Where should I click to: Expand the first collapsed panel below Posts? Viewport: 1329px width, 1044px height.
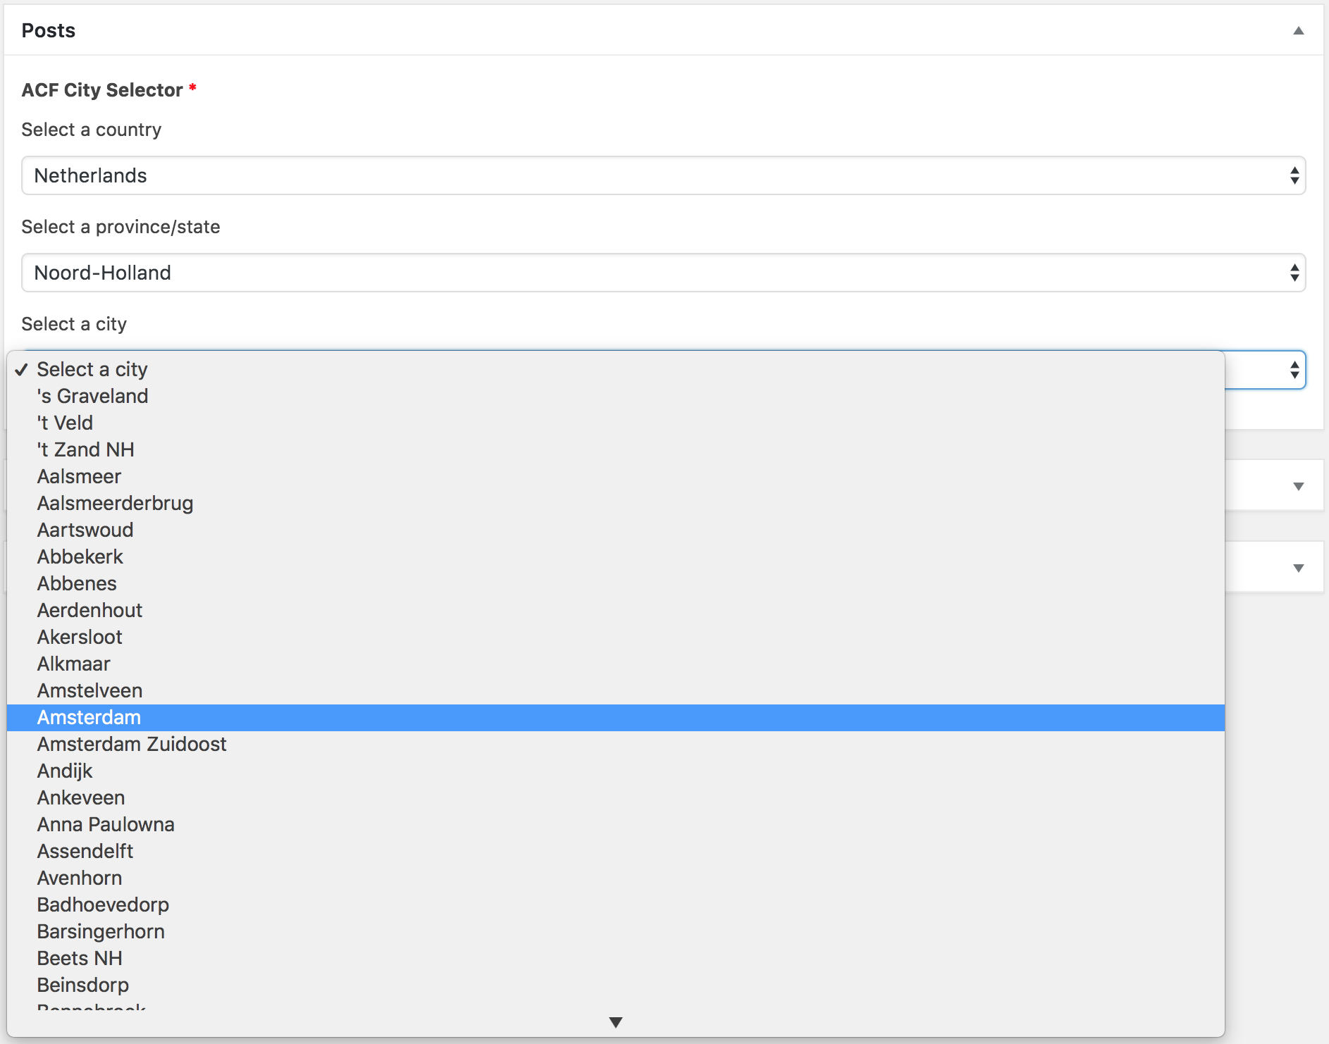1298,486
